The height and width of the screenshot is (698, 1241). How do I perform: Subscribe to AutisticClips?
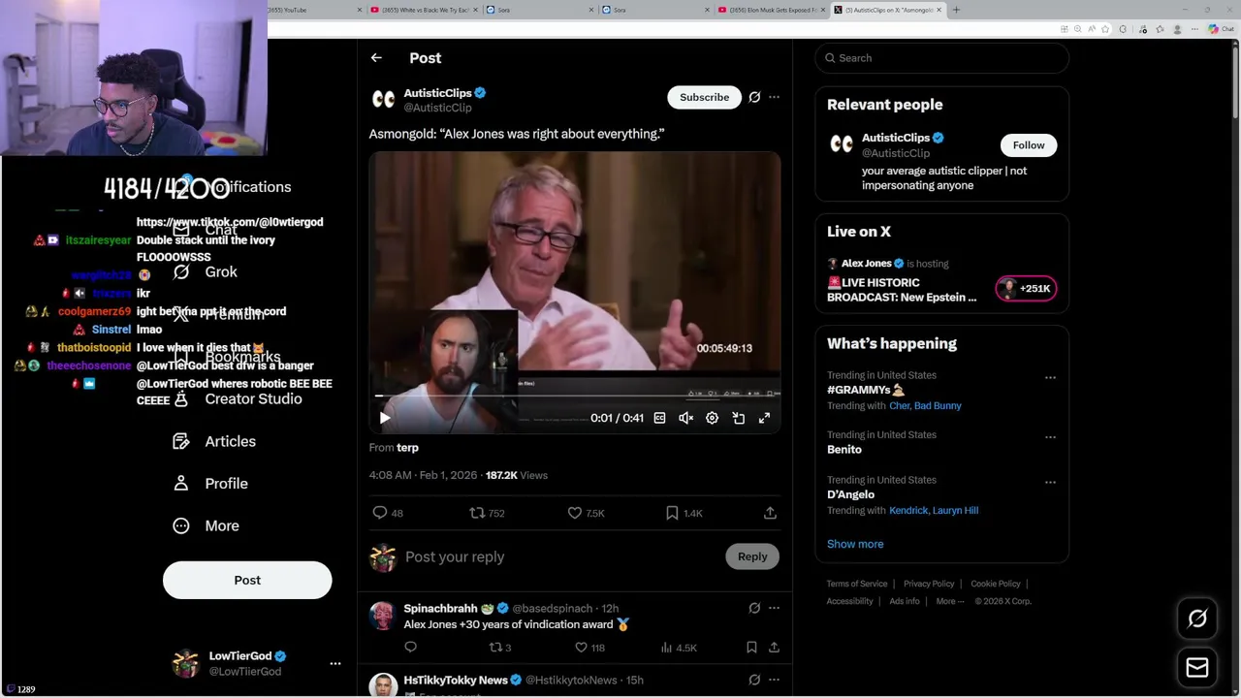click(x=704, y=97)
